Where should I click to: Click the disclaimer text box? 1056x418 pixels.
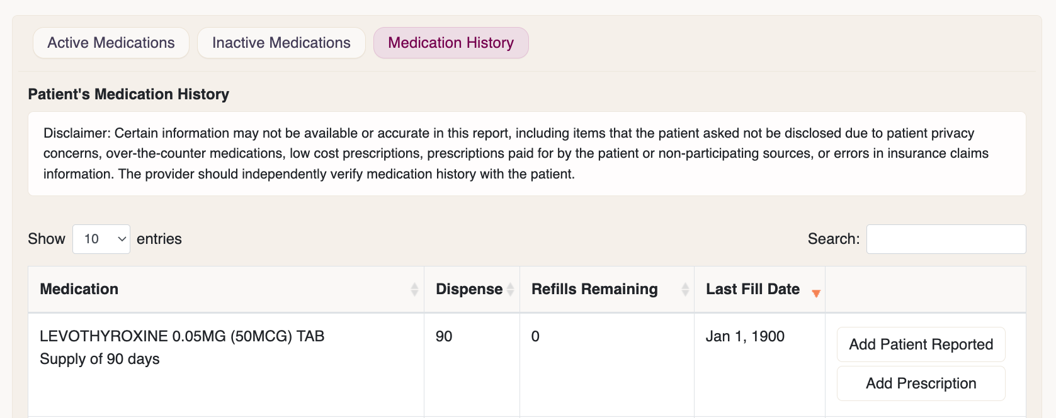(x=527, y=153)
